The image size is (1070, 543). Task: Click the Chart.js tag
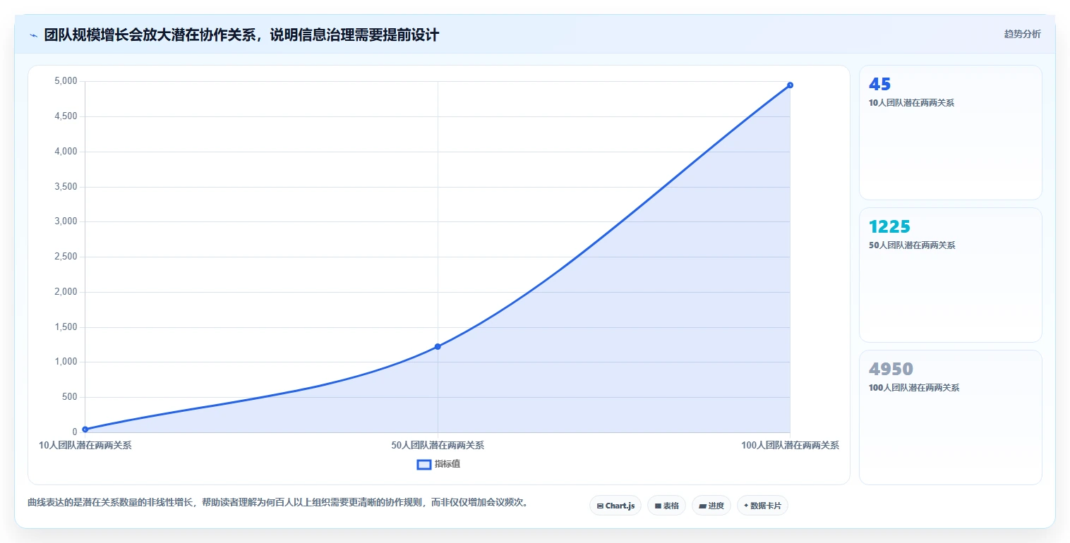pos(615,506)
